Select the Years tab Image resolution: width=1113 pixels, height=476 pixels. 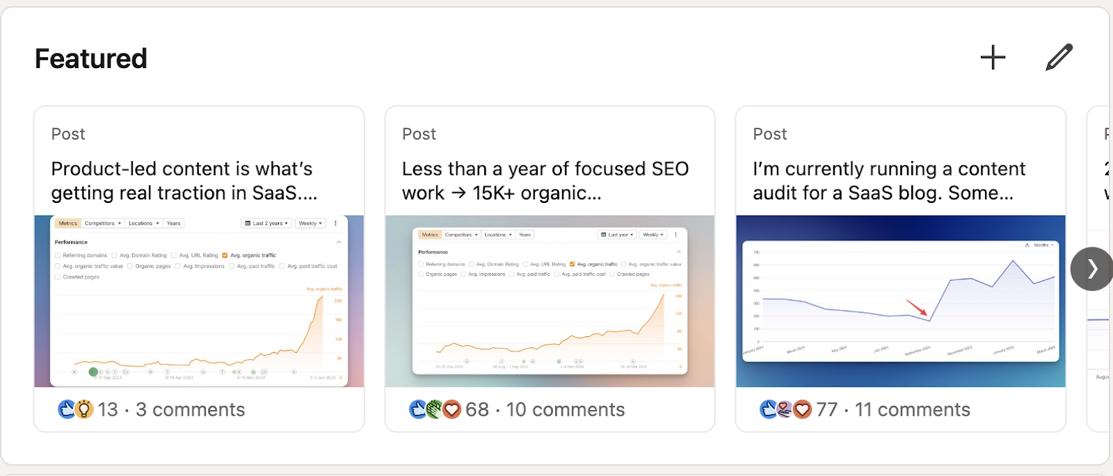coord(173,223)
